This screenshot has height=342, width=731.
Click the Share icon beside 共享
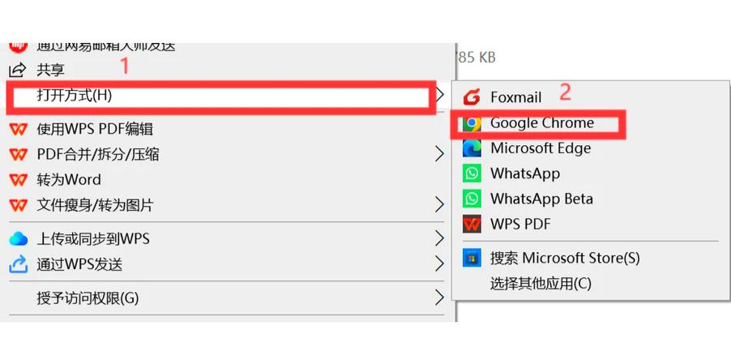[17, 71]
